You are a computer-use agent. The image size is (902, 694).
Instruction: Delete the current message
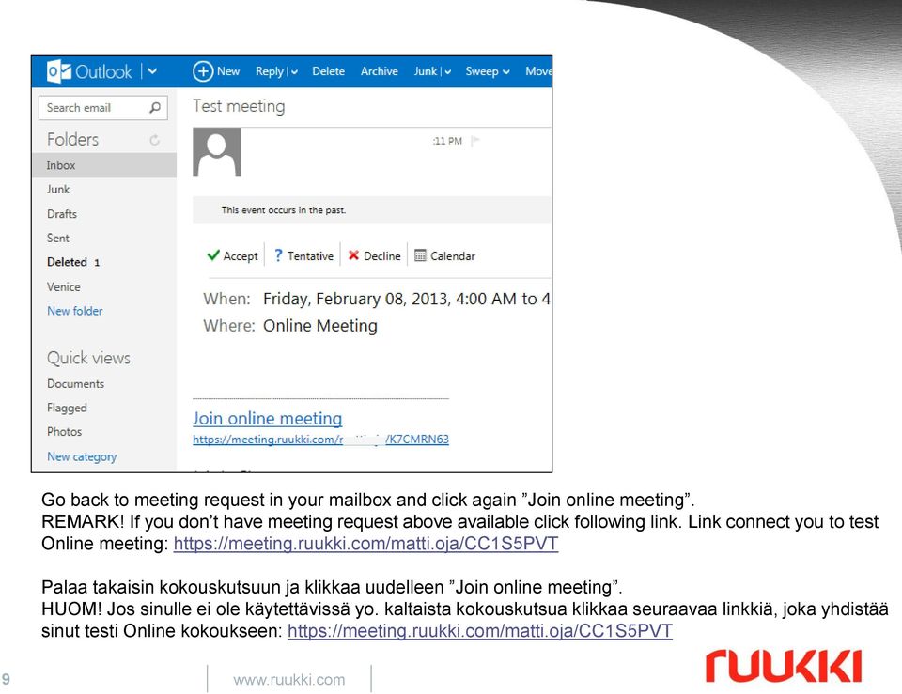coord(329,71)
